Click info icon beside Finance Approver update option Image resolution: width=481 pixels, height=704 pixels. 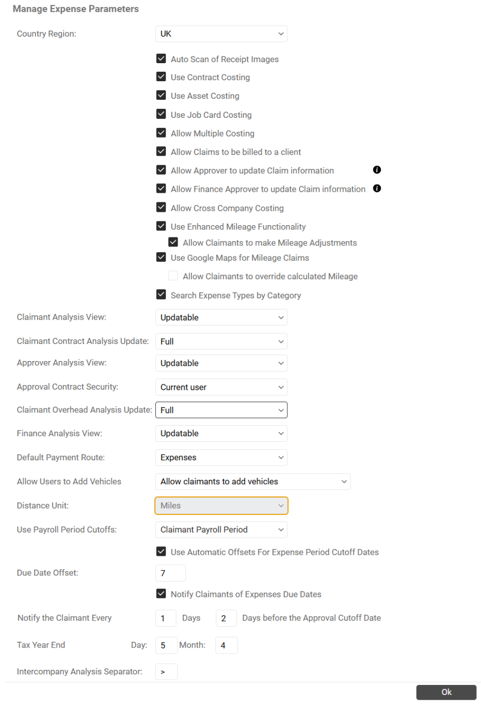pos(377,188)
